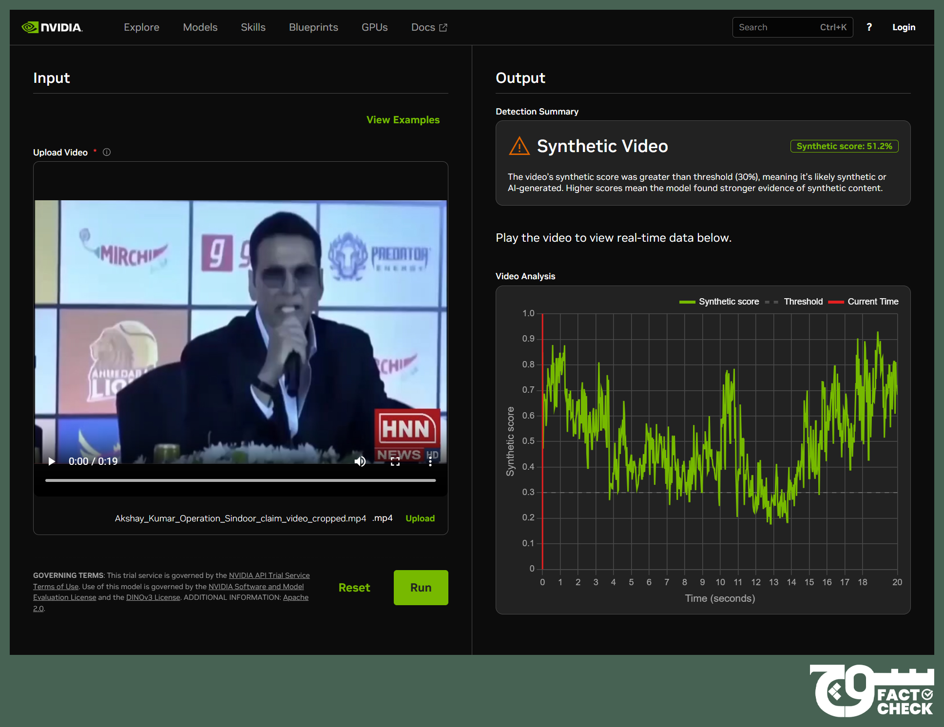
Task: Go to the Blueprints navigation item
Action: (x=313, y=27)
